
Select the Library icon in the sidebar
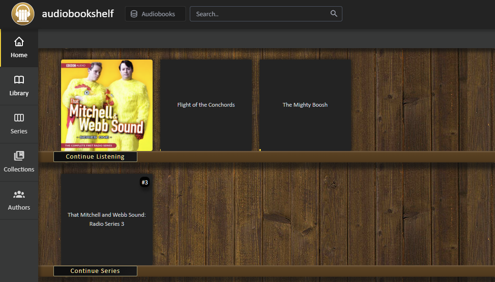pyautogui.click(x=19, y=80)
